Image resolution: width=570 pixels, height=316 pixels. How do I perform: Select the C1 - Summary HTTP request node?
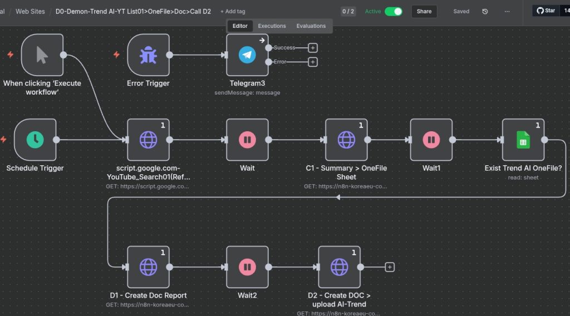pos(346,140)
